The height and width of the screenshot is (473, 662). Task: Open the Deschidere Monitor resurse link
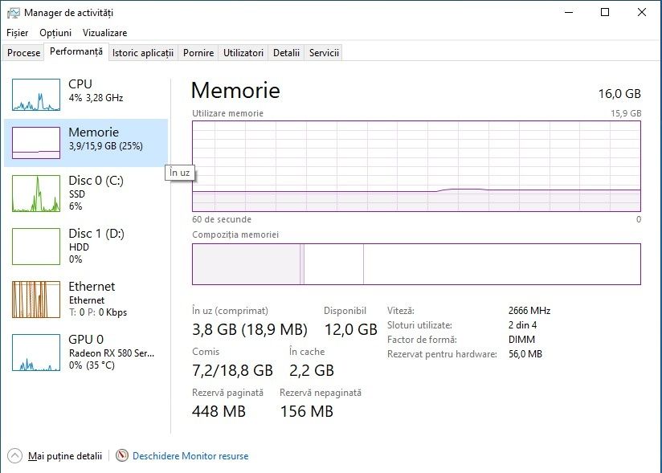click(x=190, y=456)
